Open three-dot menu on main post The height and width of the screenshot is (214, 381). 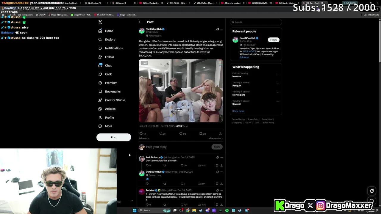click(221, 29)
